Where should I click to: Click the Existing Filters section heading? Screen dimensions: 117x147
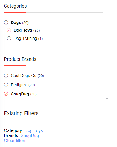[21, 113]
